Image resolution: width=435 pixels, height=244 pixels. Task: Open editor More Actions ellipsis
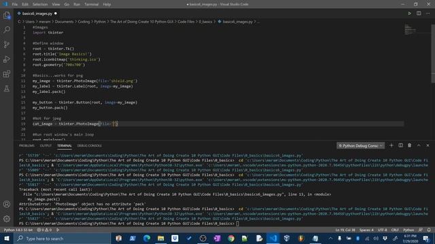coord(428,14)
